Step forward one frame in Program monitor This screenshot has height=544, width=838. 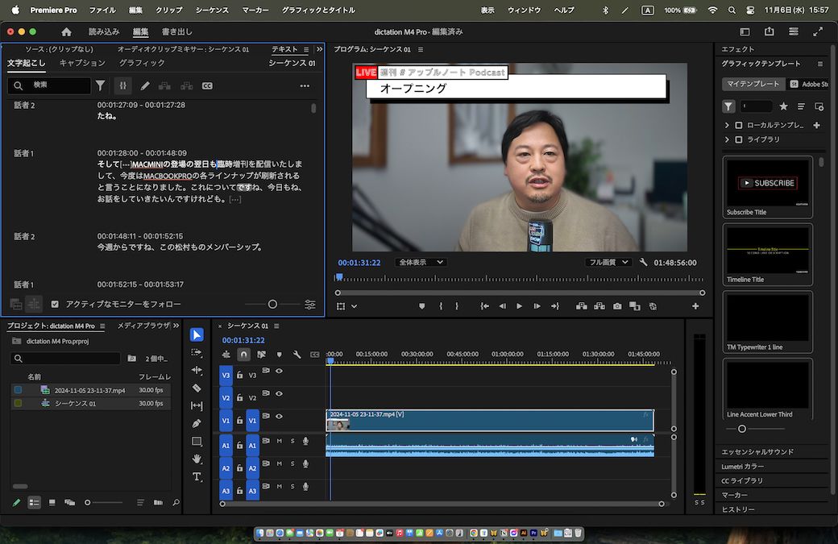coord(537,306)
